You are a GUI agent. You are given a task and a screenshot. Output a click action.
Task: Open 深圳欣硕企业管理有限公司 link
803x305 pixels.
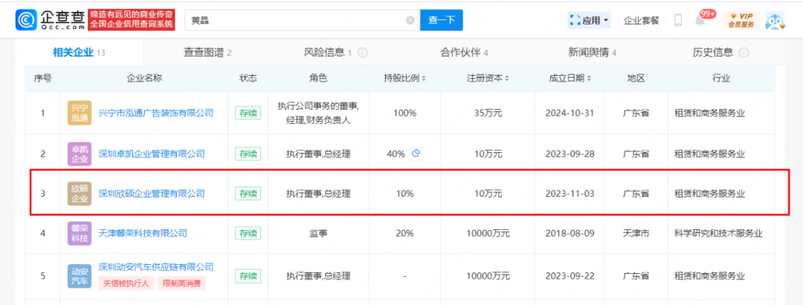click(x=152, y=194)
